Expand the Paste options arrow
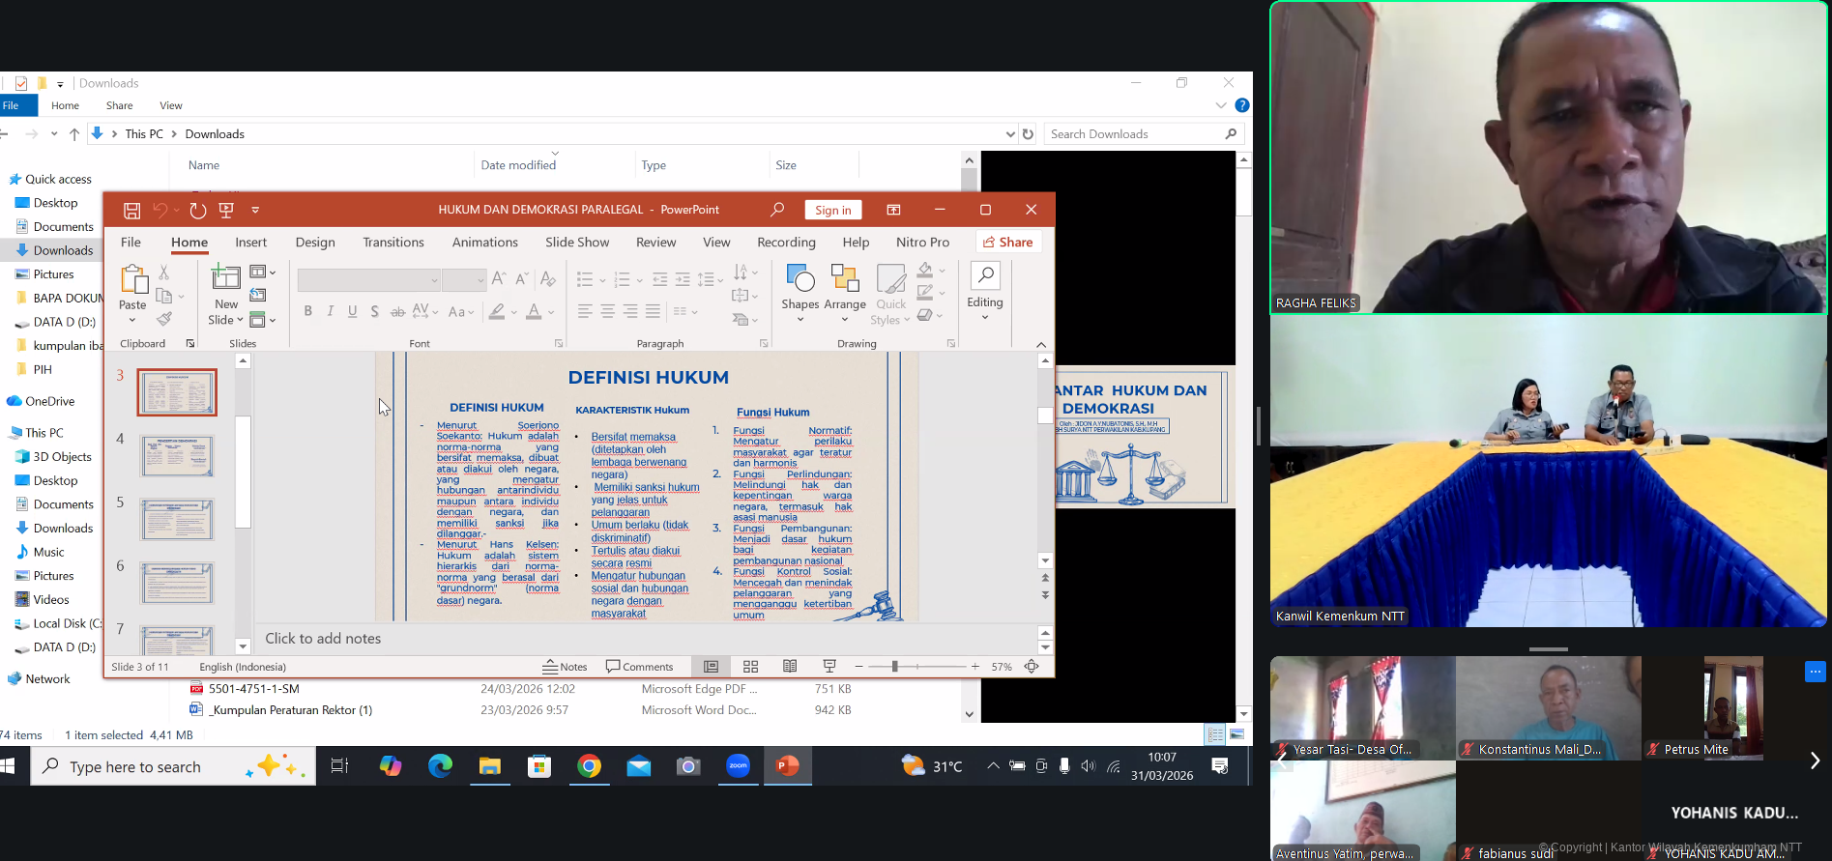Screen dimensions: 1832x861 click(x=132, y=321)
